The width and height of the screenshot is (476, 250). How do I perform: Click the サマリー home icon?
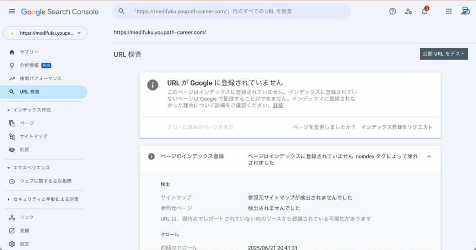(x=12, y=52)
